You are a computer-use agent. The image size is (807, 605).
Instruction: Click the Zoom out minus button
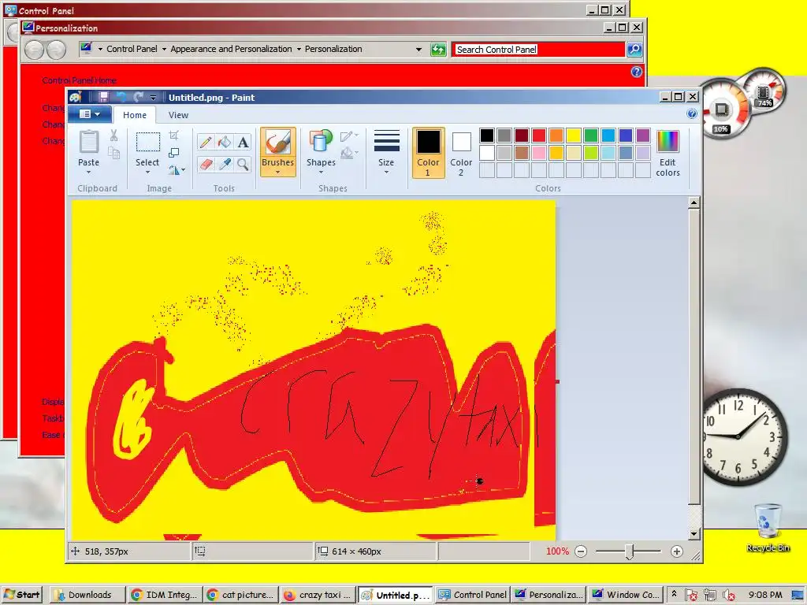click(x=581, y=551)
